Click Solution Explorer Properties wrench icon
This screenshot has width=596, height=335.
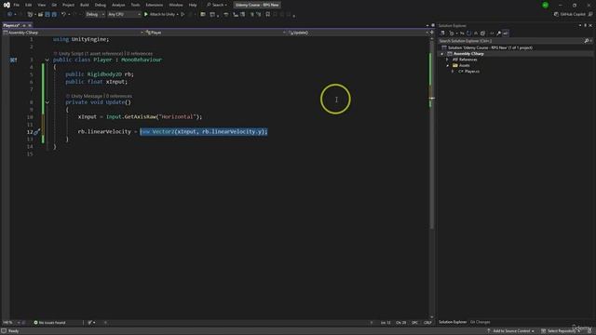point(499,33)
